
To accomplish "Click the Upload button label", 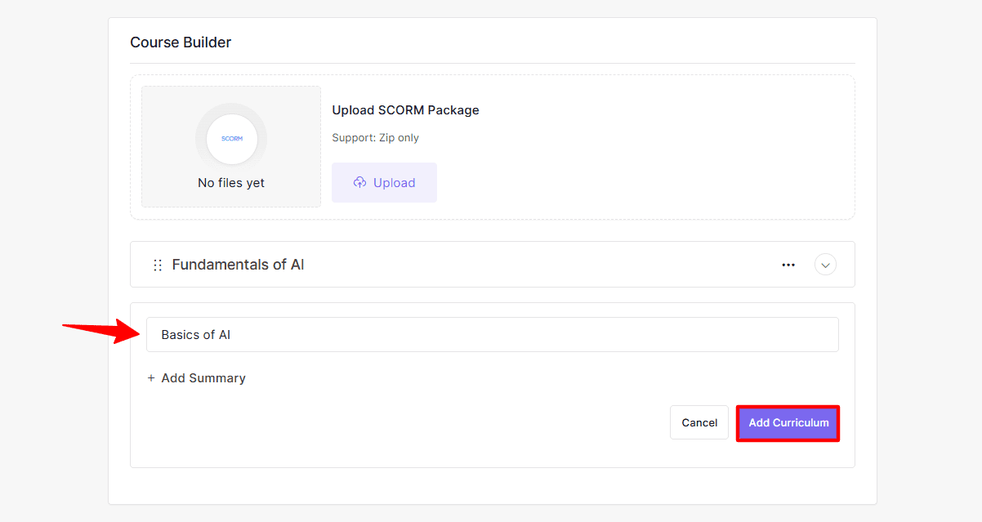I will [x=395, y=183].
